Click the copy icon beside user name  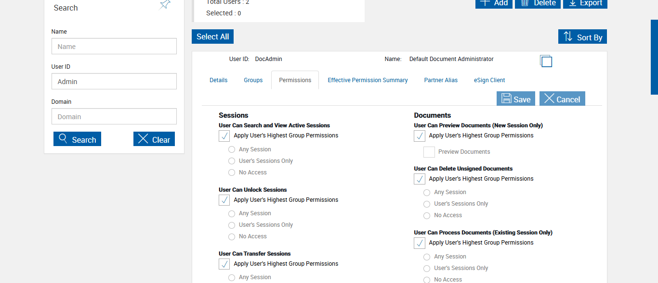(x=546, y=61)
